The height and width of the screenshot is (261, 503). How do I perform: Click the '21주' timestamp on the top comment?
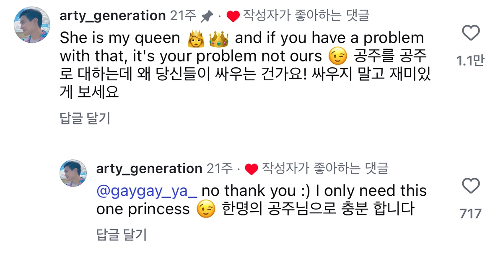[x=183, y=16]
